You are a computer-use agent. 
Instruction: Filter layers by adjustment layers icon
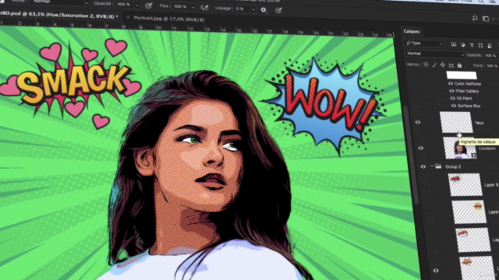pos(462,45)
